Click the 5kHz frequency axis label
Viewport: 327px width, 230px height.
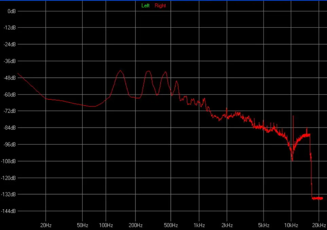tap(264, 225)
